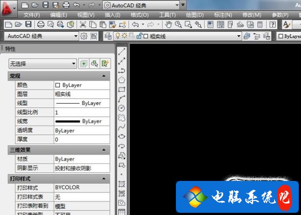Toggle freeze sun icon for layer 粗实线

(x=125, y=36)
